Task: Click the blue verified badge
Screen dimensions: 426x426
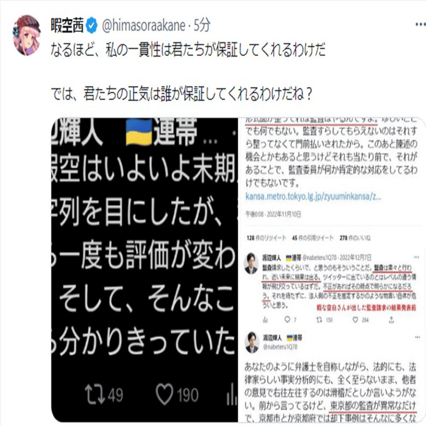Action: click(91, 26)
